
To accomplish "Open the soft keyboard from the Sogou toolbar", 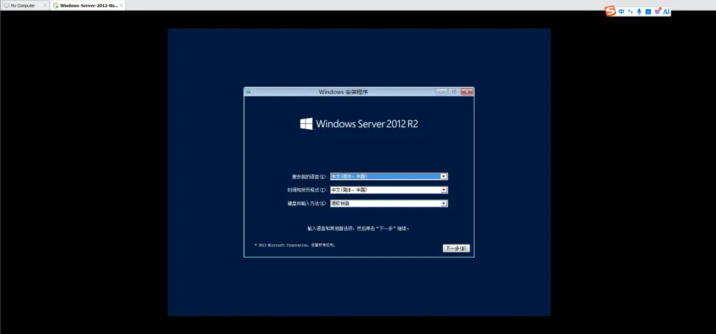I will tap(648, 12).
